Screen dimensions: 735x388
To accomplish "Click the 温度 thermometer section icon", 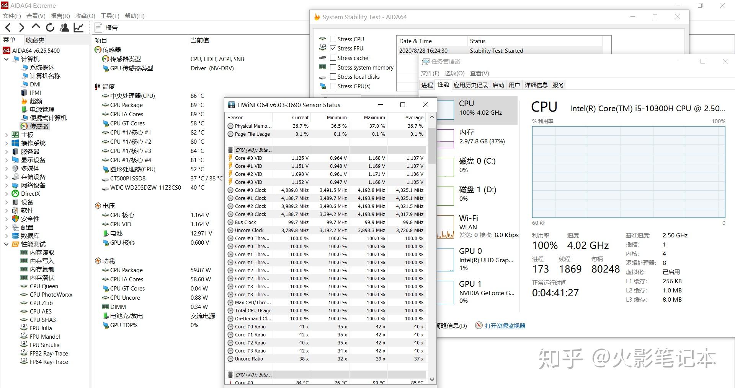I will [98, 86].
